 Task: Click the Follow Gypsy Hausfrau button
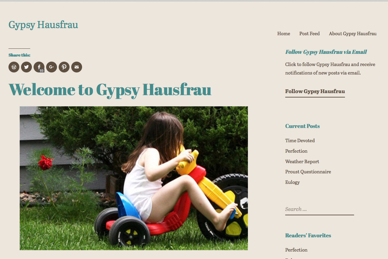[x=315, y=92]
